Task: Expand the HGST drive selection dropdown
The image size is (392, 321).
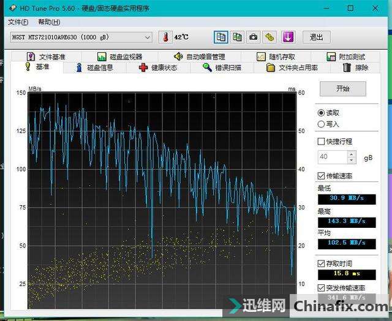Action: tap(147, 37)
